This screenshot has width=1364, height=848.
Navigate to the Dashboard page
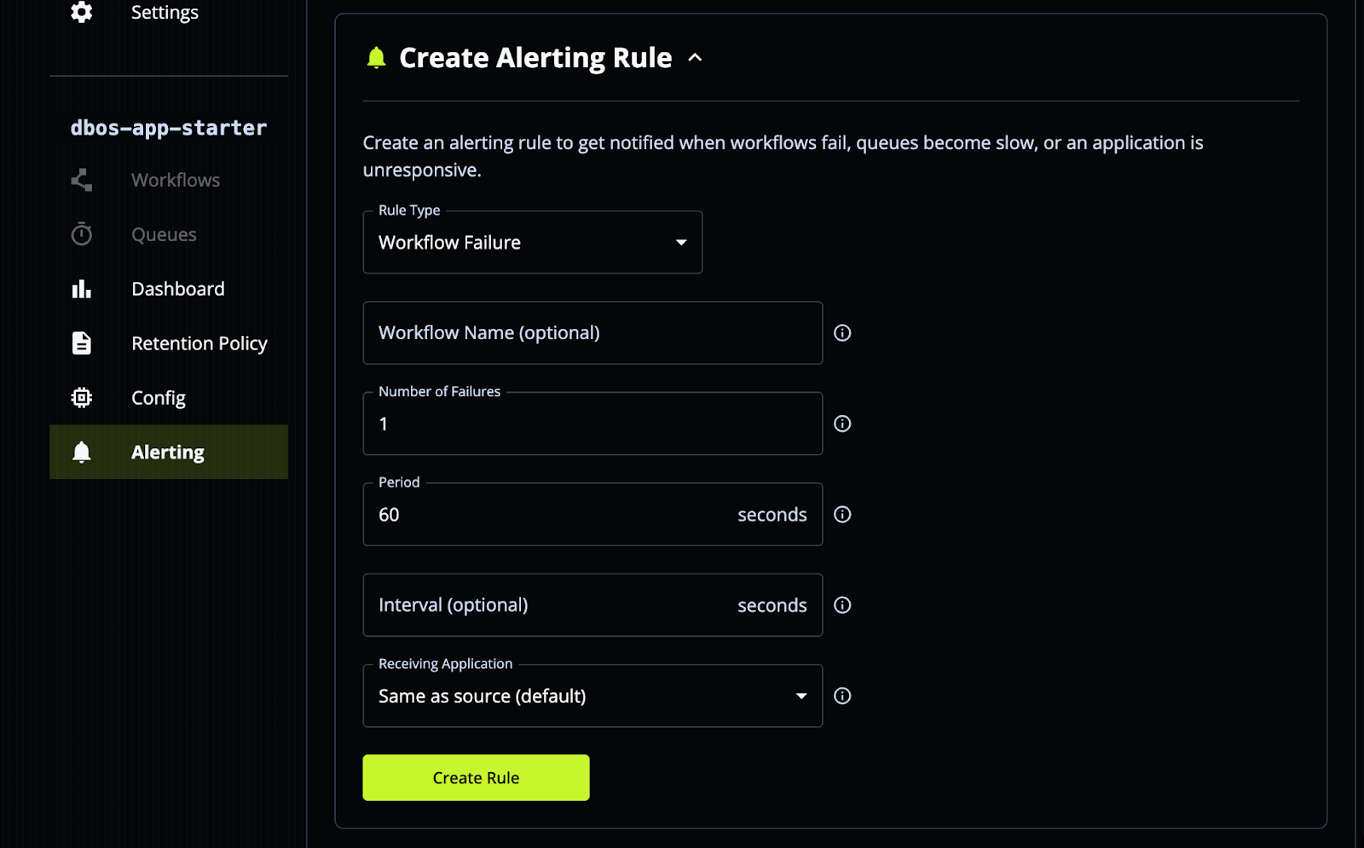(177, 288)
